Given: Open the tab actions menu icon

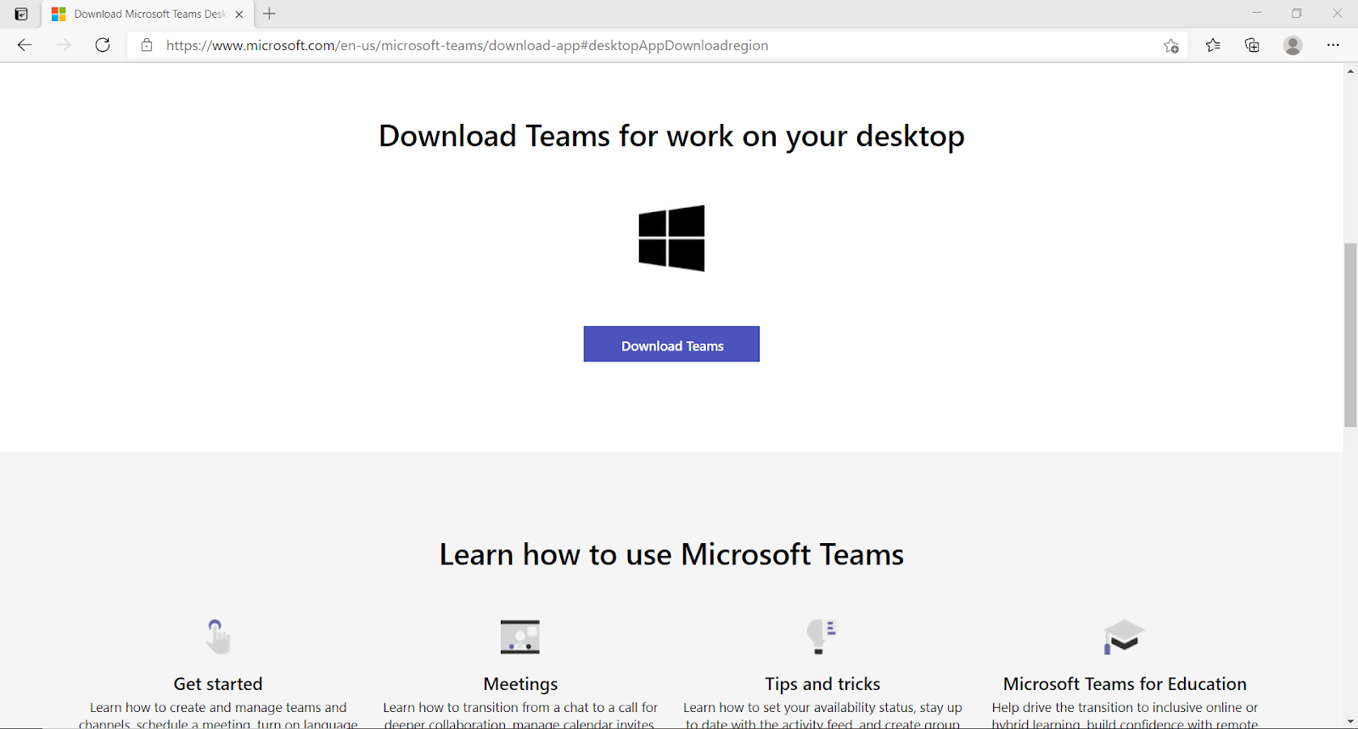Looking at the screenshot, I should 21,14.
